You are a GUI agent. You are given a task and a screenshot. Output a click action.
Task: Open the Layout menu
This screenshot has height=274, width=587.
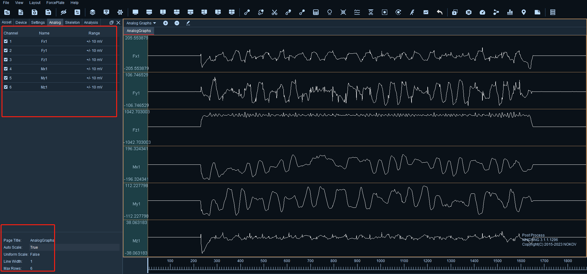(35, 3)
